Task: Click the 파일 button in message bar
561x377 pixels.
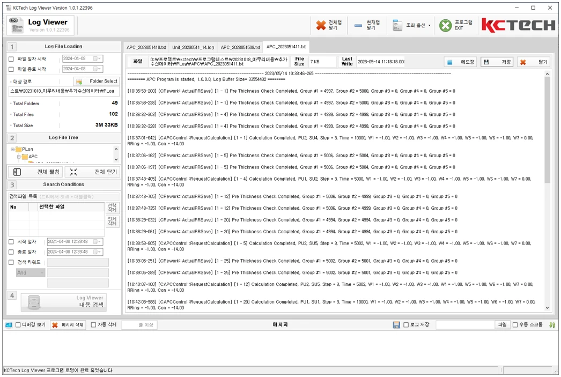Action: (x=503, y=325)
